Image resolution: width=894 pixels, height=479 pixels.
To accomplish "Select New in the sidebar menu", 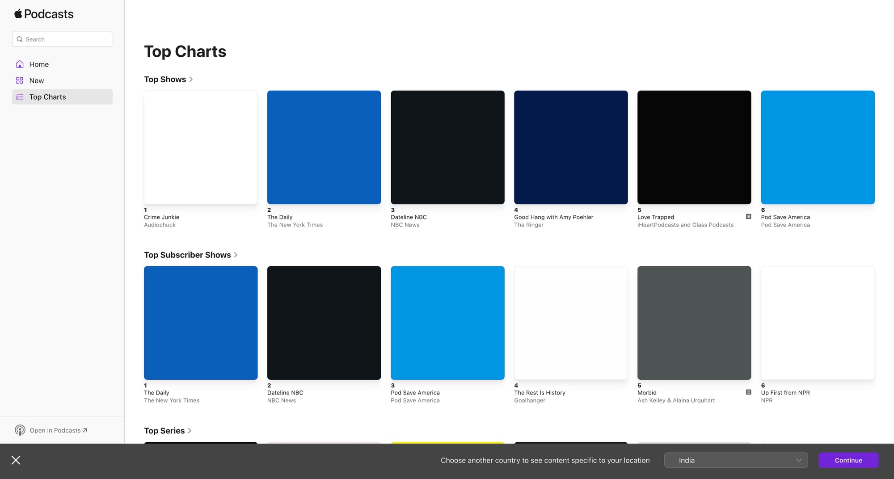I will click(x=37, y=81).
